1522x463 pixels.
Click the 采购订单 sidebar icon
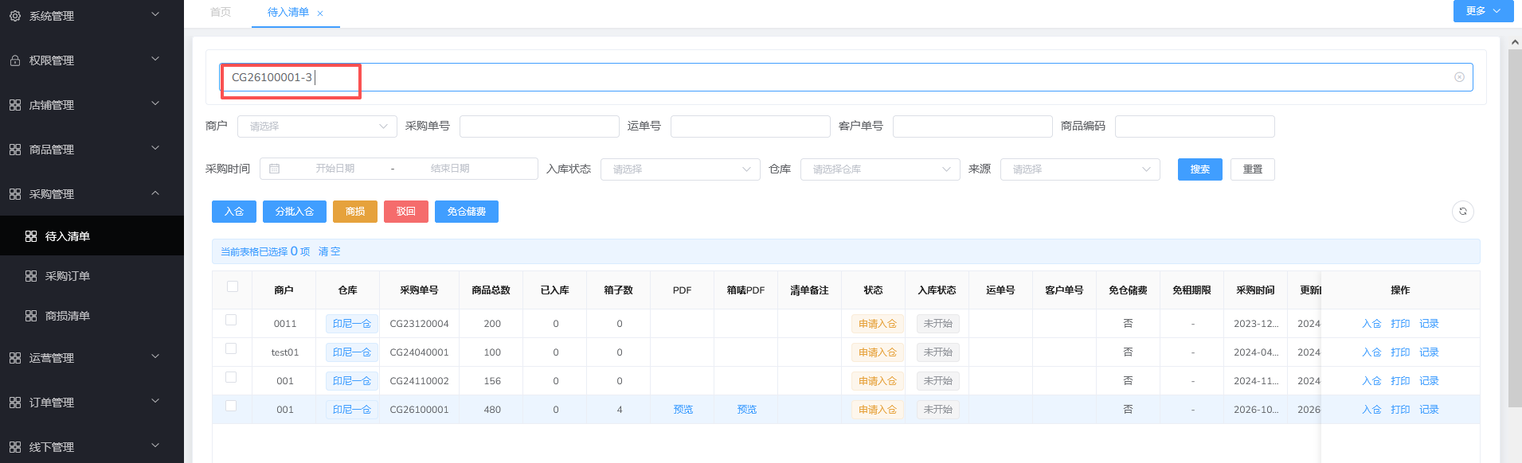(x=31, y=276)
